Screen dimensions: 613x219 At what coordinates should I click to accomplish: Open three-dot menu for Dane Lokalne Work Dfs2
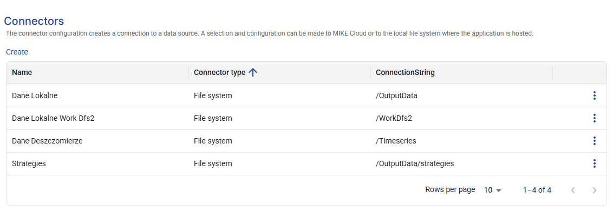[x=594, y=118]
